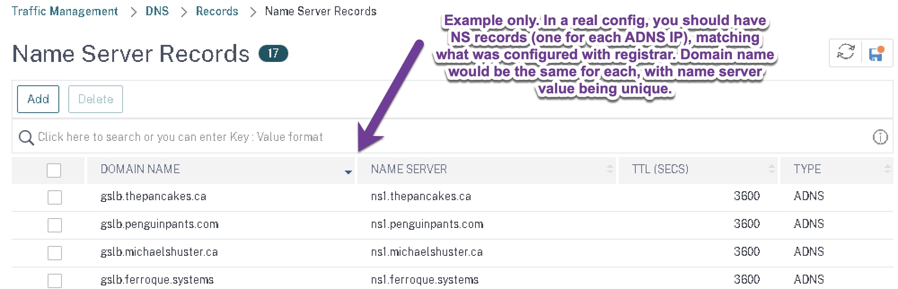Click the info icon in search bar

coord(880,137)
